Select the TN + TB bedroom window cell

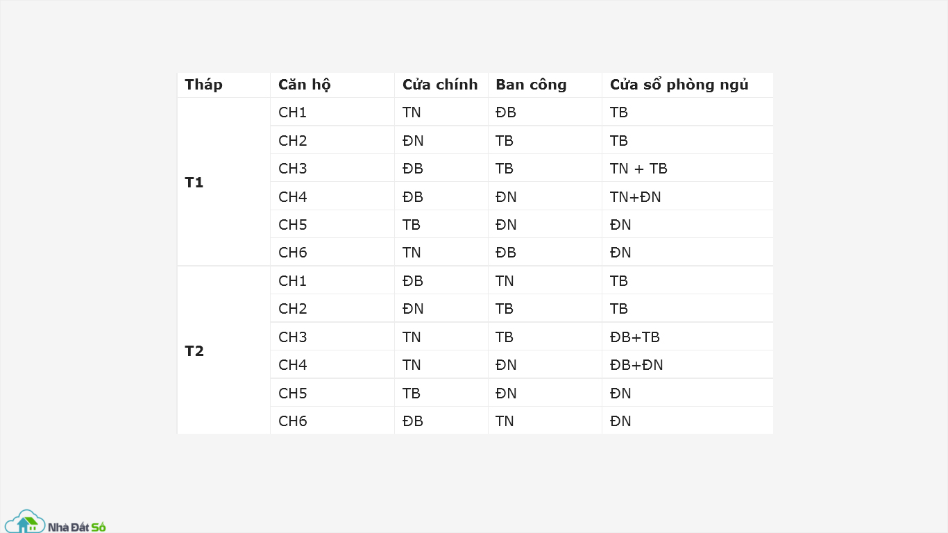point(638,169)
